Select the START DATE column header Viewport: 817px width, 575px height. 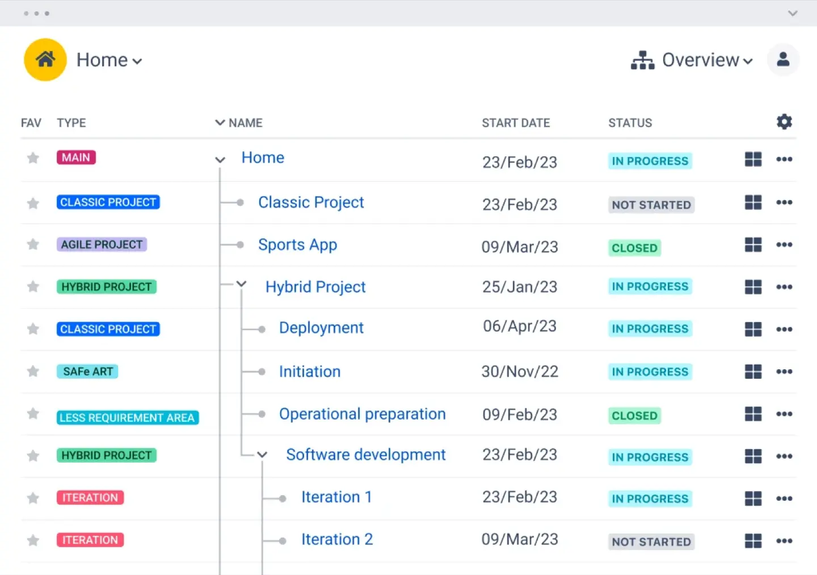516,122
